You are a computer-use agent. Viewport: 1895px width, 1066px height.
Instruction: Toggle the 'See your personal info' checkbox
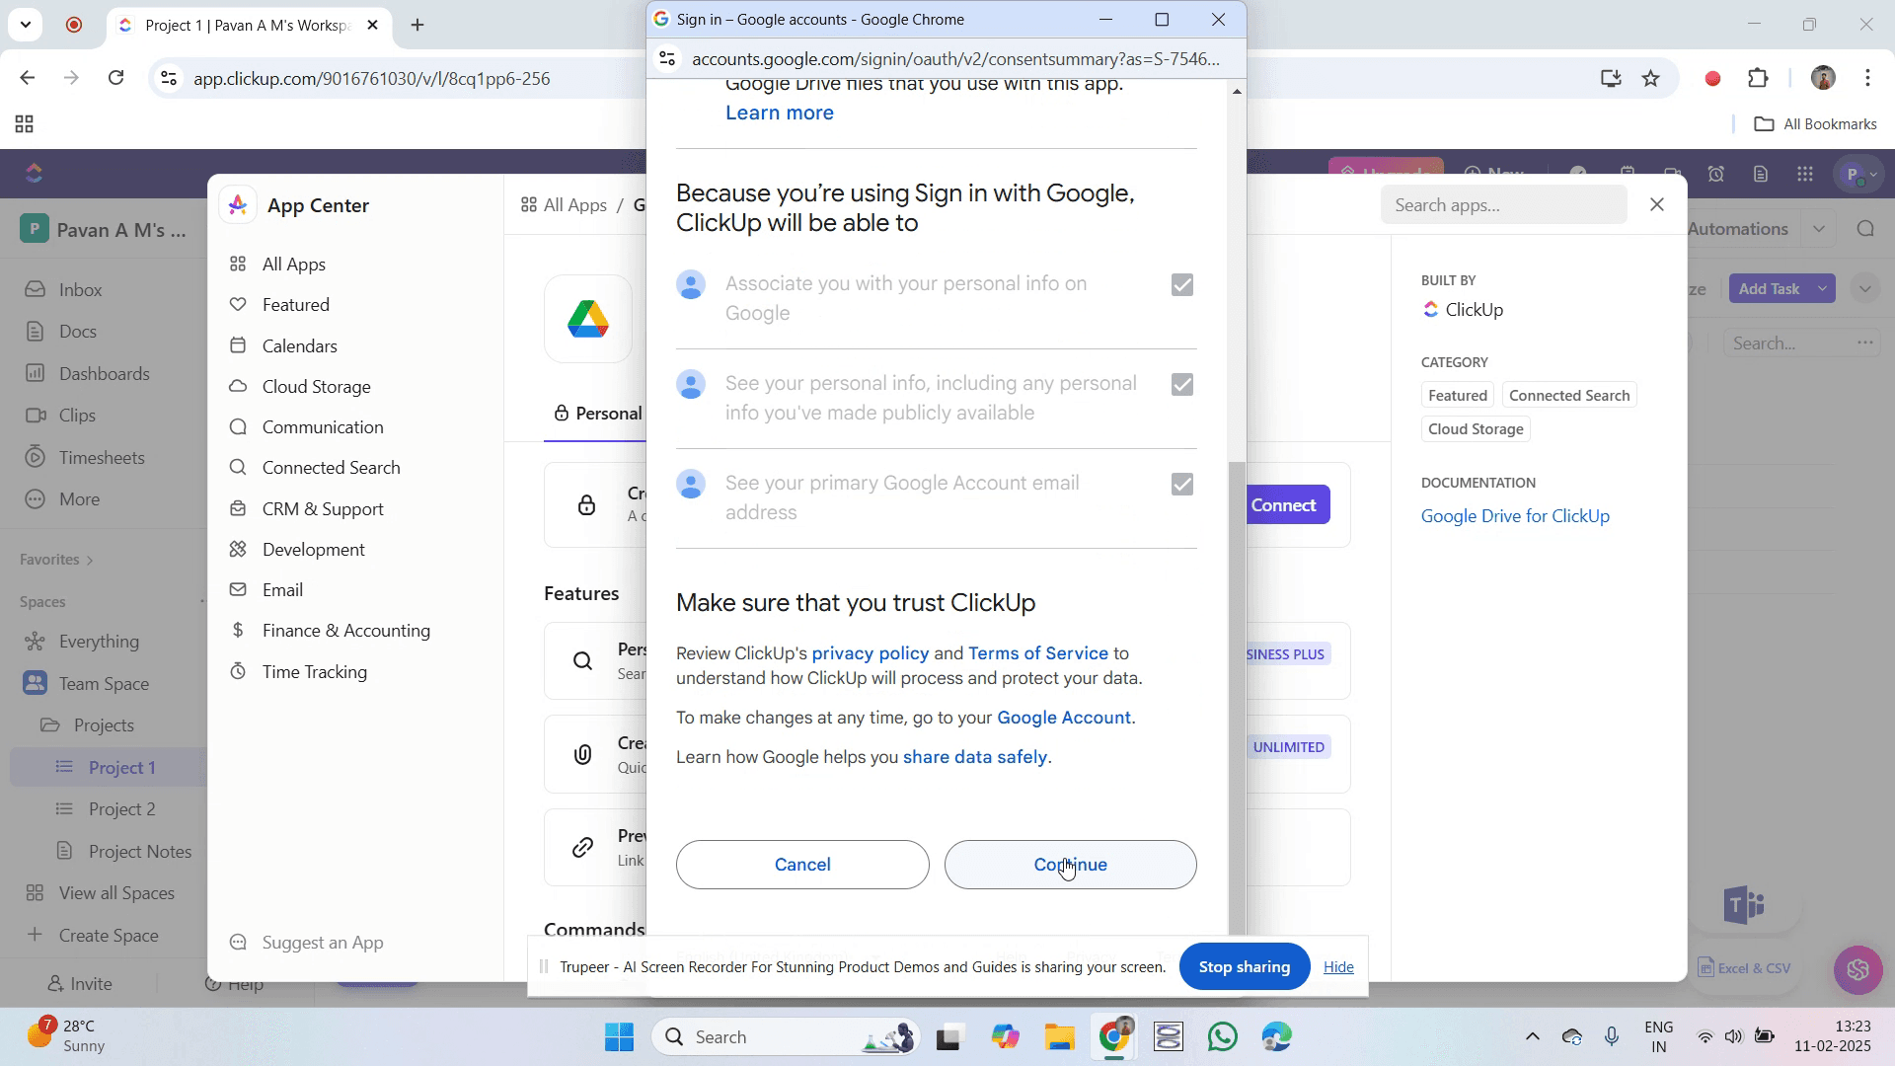[1181, 385]
